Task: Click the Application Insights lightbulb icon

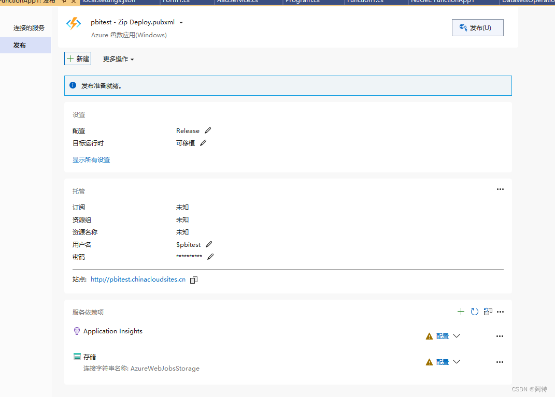Action: pyautogui.click(x=77, y=331)
